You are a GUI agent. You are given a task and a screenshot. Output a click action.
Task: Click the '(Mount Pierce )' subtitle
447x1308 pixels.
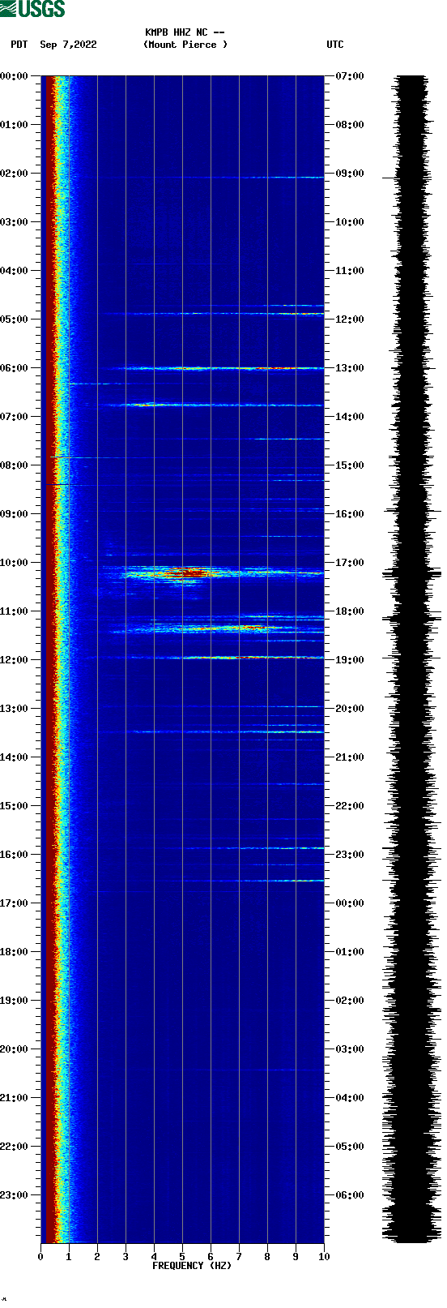(x=185, y=45)
